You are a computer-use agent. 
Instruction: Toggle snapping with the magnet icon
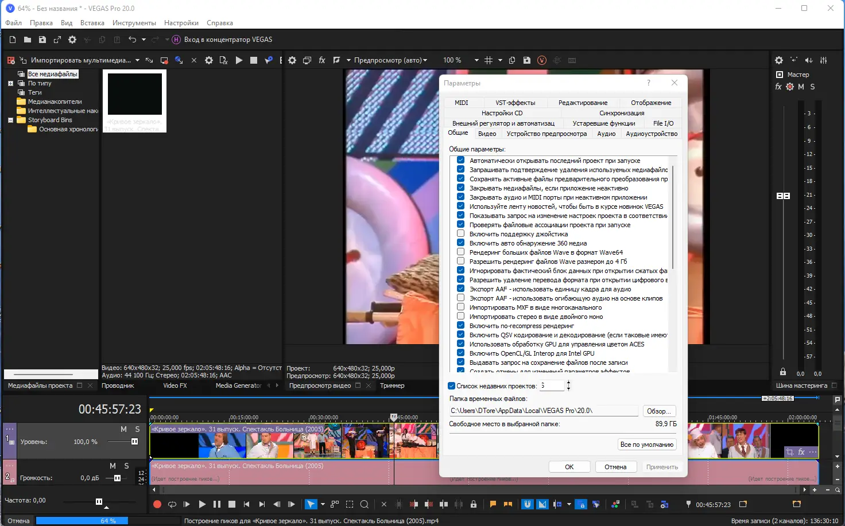pyautogui.click(x=528, y=504)
